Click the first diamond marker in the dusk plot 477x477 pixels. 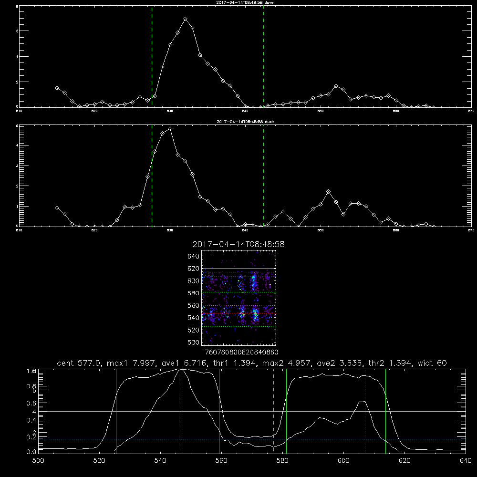[57, 208]
